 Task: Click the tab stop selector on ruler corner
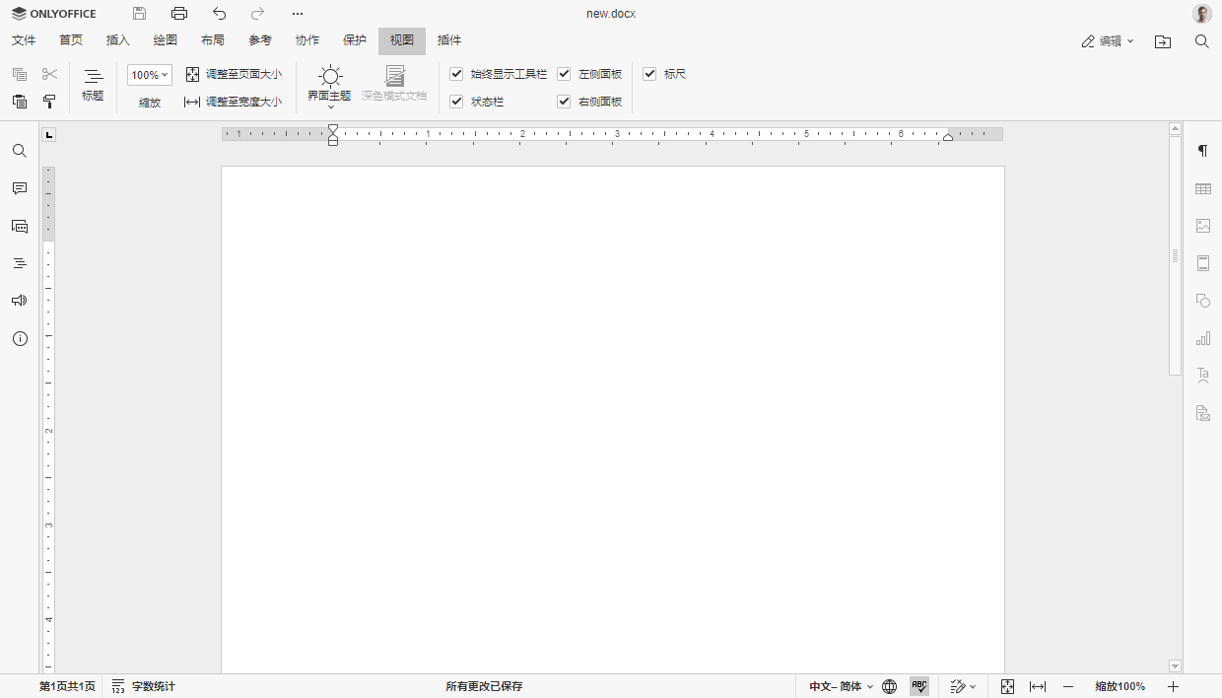(x=49, y=134)
